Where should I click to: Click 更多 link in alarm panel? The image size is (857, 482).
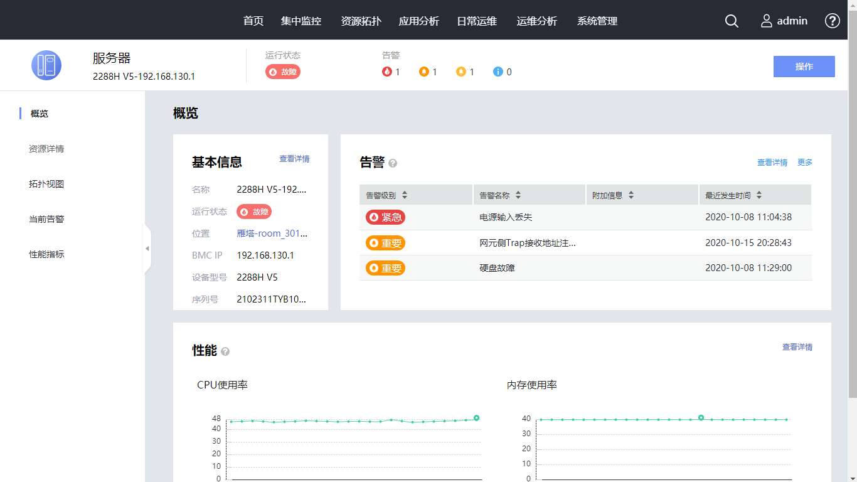pyautogui.click(x=805, y=162)
